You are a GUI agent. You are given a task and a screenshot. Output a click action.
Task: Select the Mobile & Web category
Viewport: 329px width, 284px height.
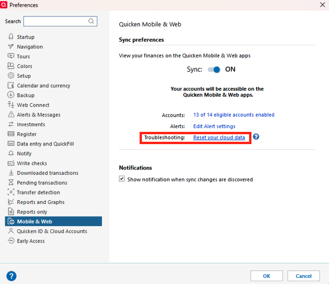pos(54,221)
